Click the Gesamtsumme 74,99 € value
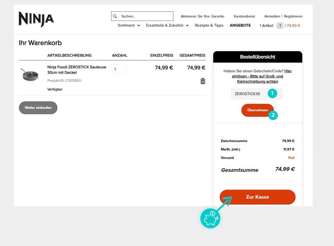Image resolution: width=334 pixels, height=246 pixels. click(285, 169)
